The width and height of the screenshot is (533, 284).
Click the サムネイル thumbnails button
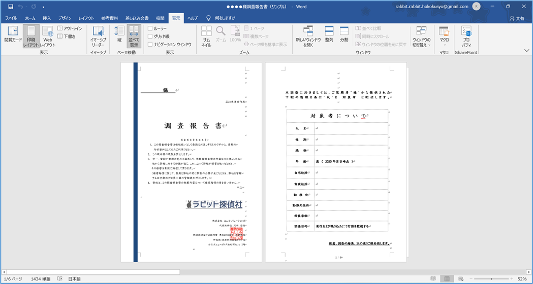click(206, 35)
